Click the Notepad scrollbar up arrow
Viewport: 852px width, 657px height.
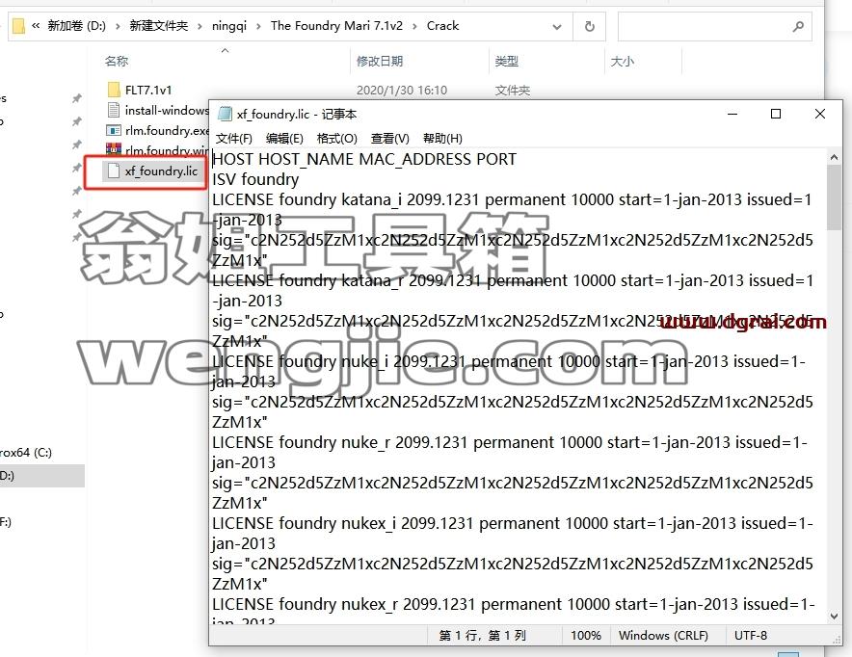pos(834,157)
